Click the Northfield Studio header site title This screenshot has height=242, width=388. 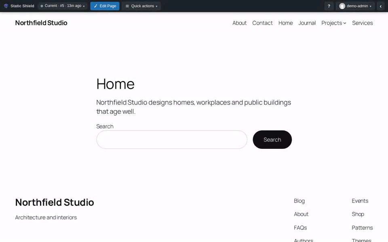41,23
